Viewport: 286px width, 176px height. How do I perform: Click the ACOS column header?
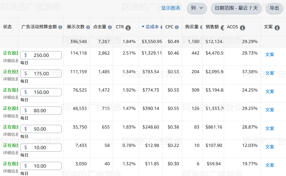(232, 27)
